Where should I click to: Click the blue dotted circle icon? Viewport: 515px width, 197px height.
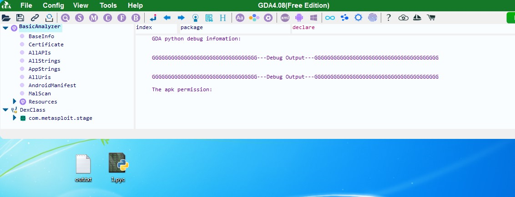tap(358, 18)
